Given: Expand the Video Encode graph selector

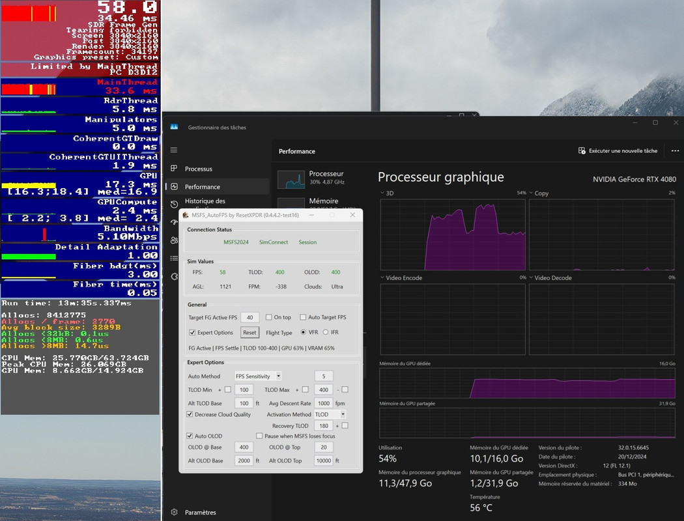Looking at the screenshot, I should 382,277.
